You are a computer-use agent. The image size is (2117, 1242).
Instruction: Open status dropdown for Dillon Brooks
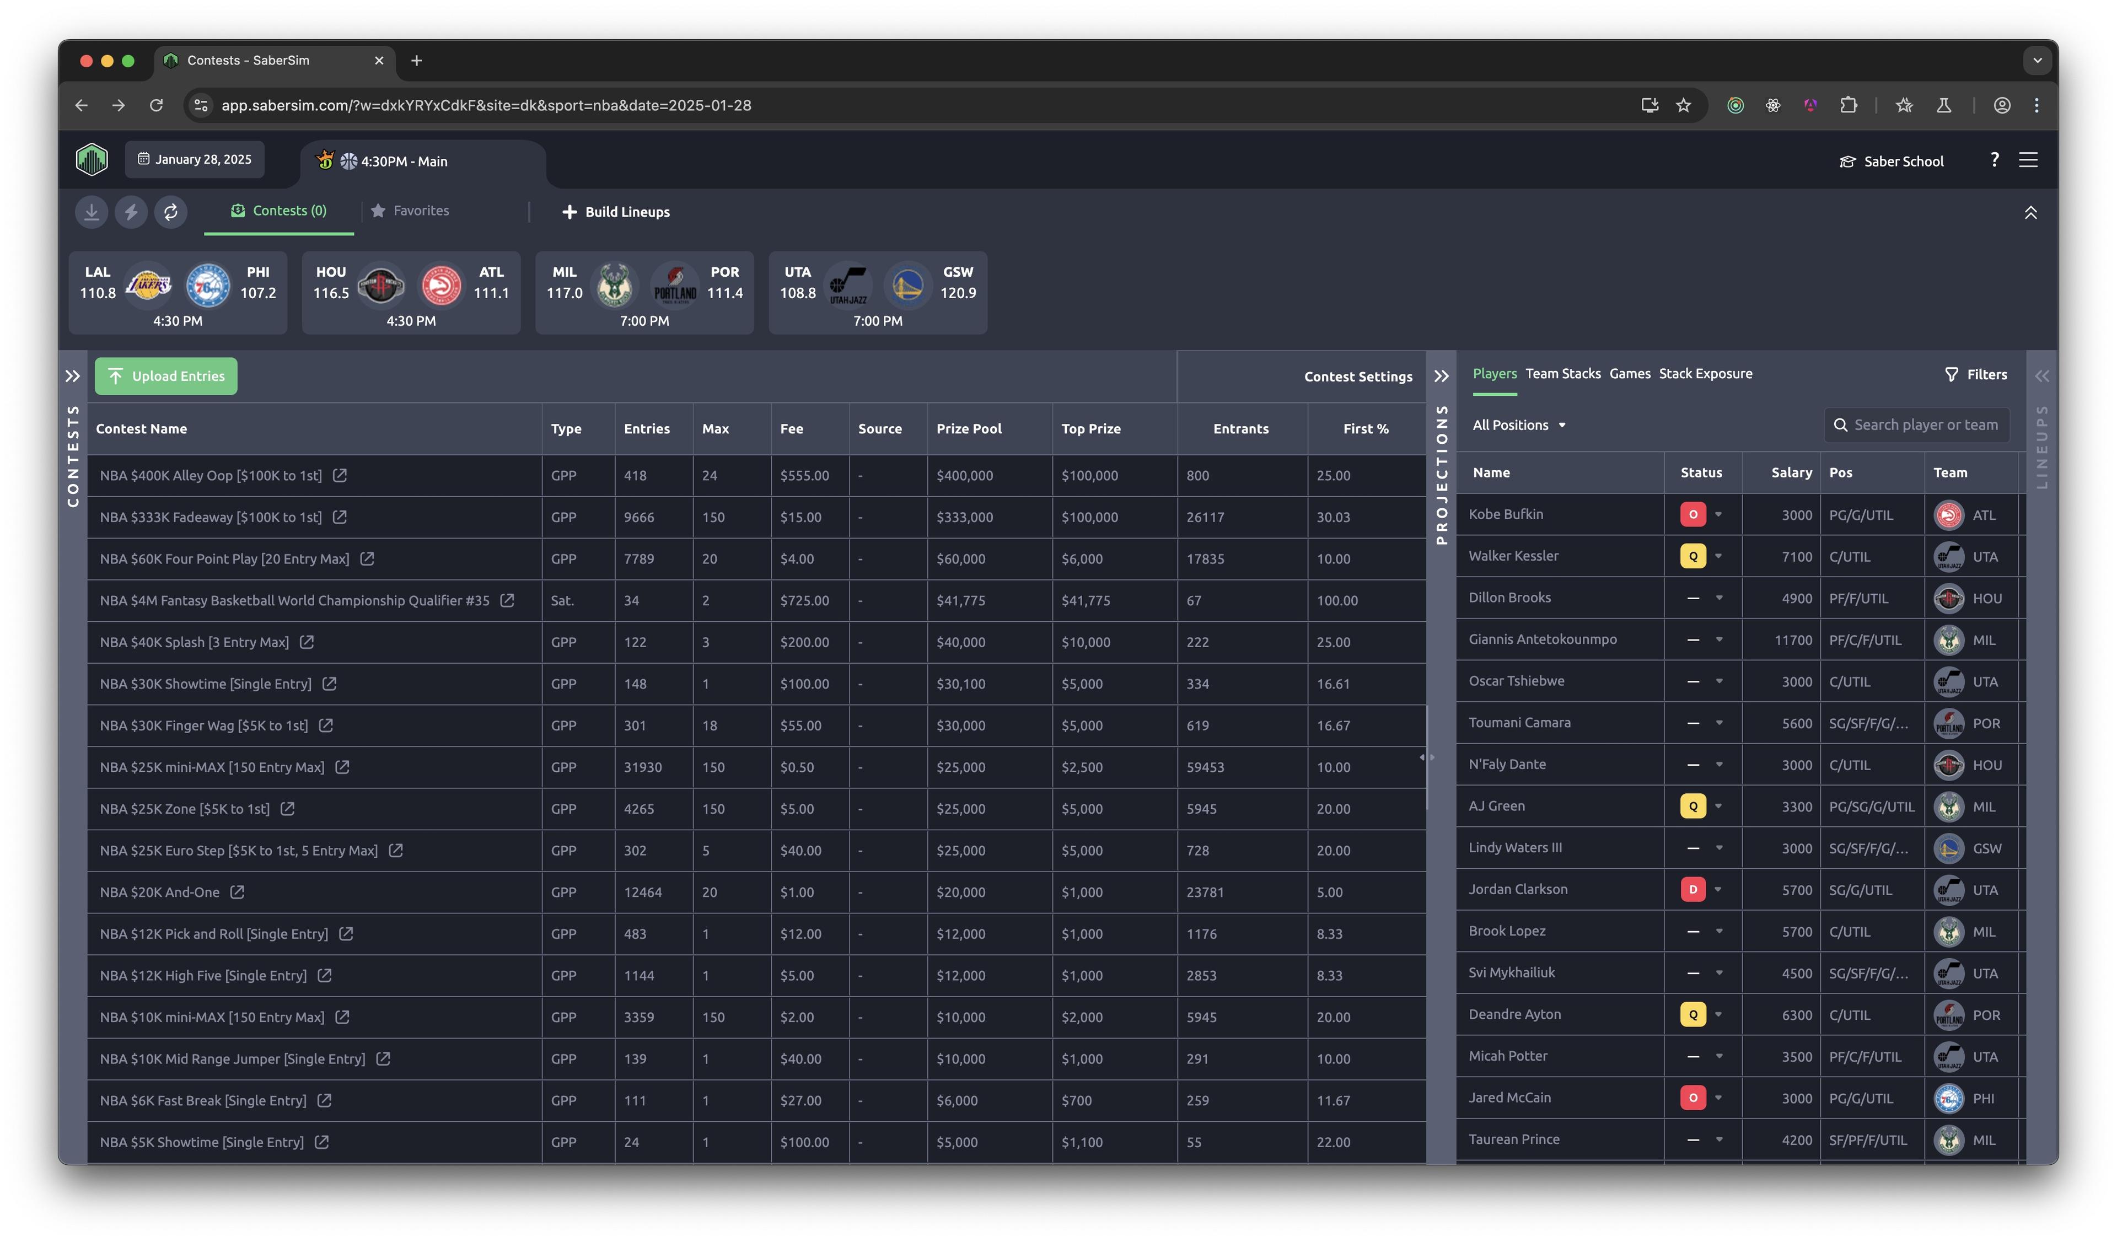(1719, 598)
